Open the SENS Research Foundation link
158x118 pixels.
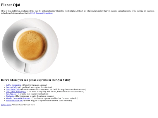click(x=42, y=13)
